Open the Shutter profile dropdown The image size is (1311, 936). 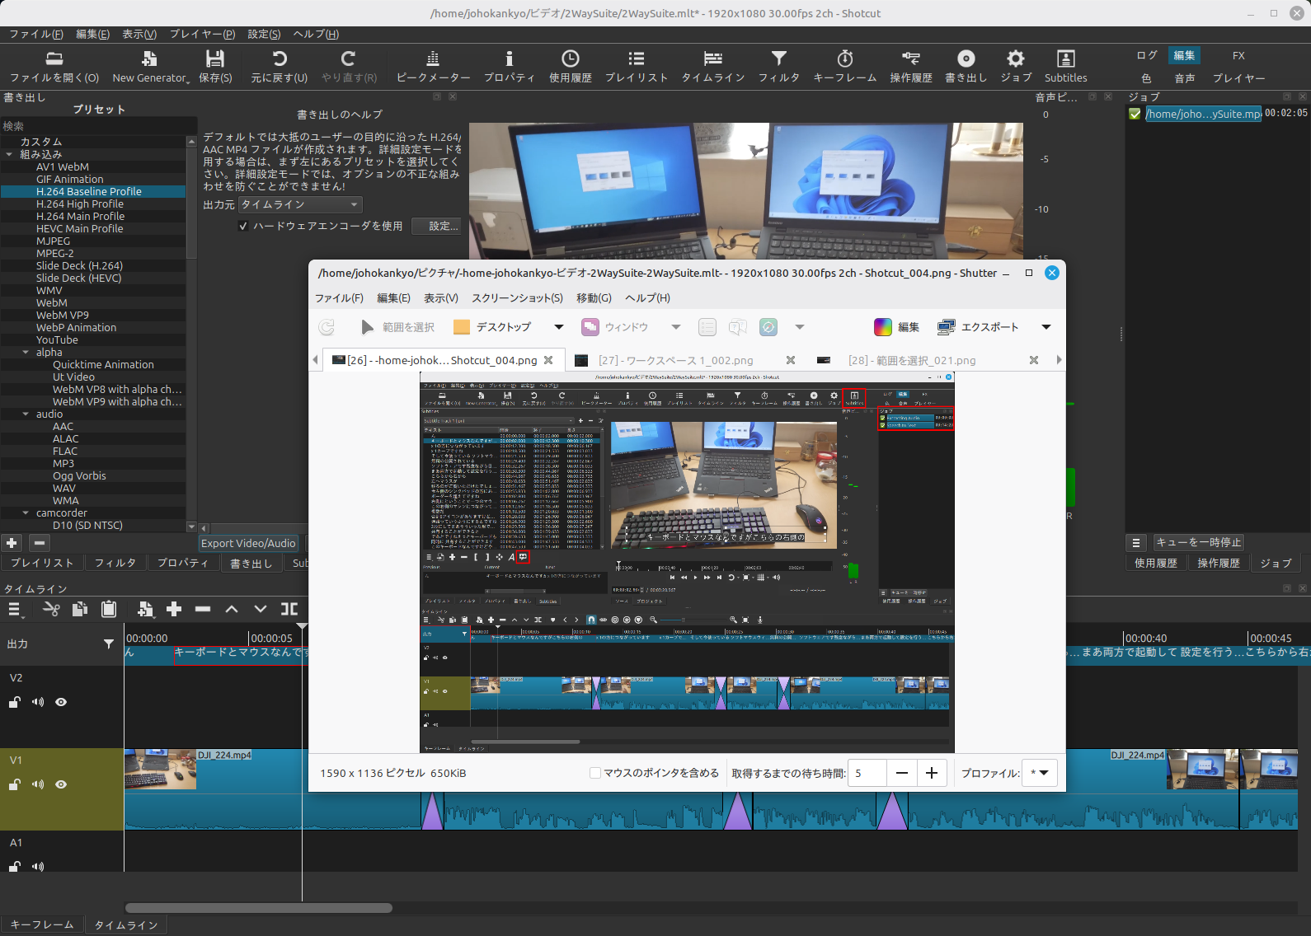[x=1039, y=773]
